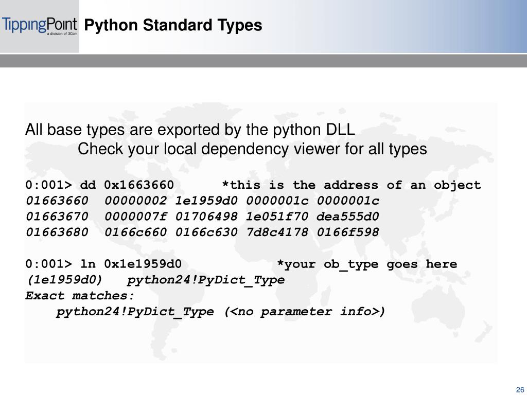Click the value '1e1959d0' in the first dump row
Image resolution: width=527 pixels, height=395 pixels.
pyautogui.click(x=206, y=201)
